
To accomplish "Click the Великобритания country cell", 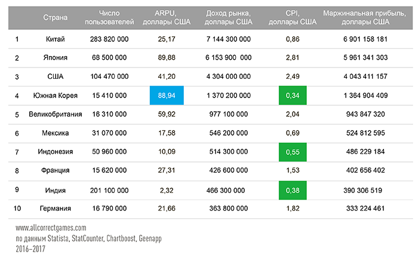I will pyautogui.click(x=55, y=114).
